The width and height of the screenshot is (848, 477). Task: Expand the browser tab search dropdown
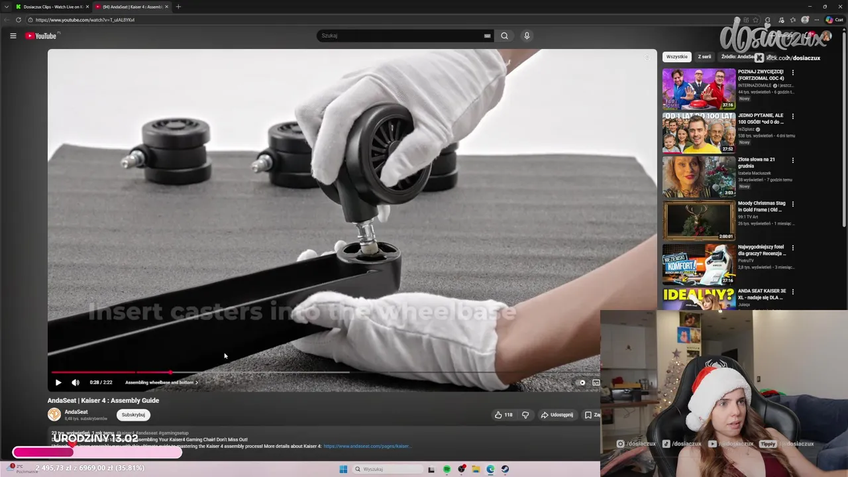click(x=7, y=7)
